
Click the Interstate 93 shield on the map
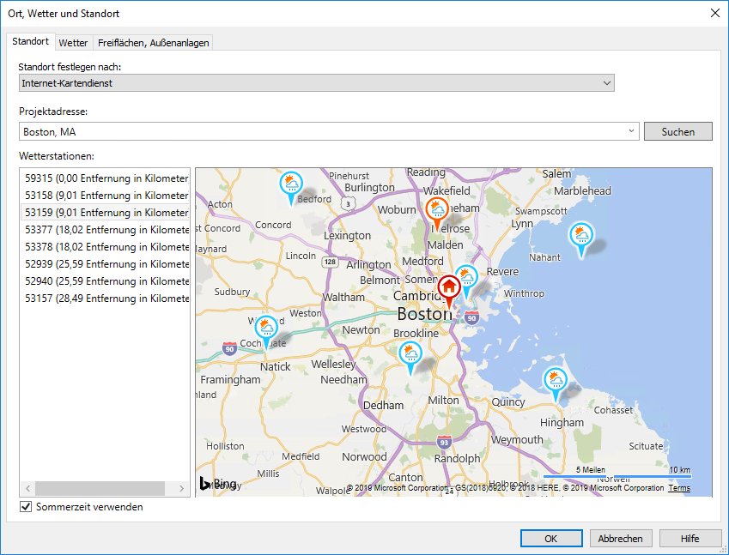[x=444, y=442]
